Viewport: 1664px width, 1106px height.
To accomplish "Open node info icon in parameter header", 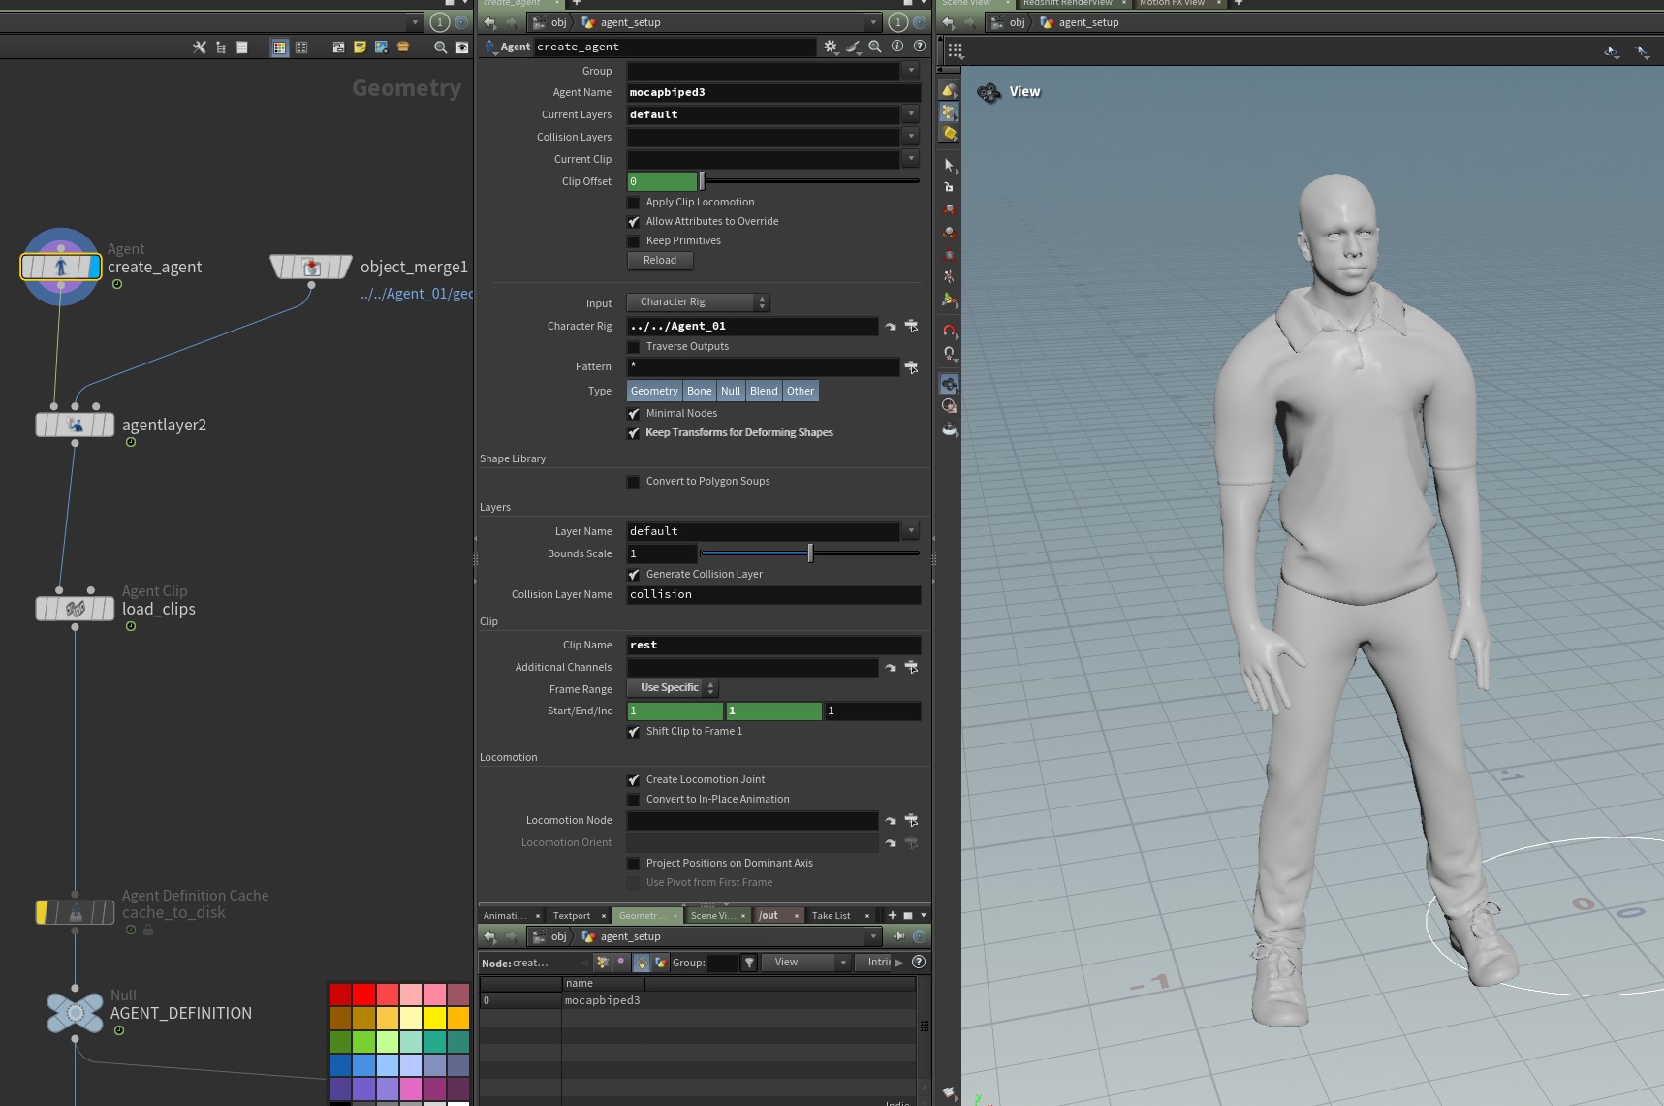I will [897, 47].
